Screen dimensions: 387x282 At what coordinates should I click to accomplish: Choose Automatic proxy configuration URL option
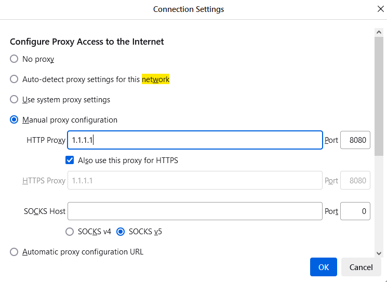pos(14,252)
